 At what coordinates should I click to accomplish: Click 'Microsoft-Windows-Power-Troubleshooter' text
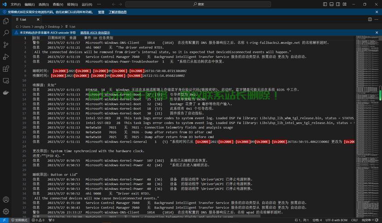click(122, 62)
